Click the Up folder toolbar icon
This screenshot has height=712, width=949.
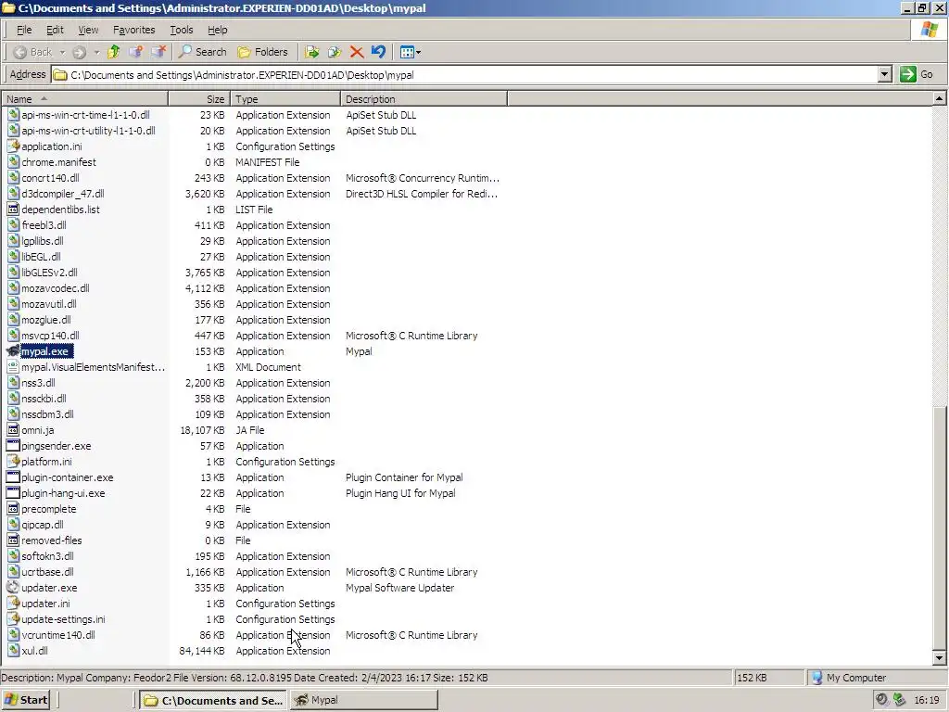114,52
